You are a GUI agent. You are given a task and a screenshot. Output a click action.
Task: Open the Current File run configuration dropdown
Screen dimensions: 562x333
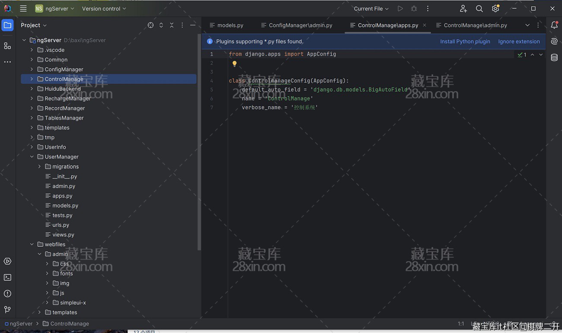[371, 9]
